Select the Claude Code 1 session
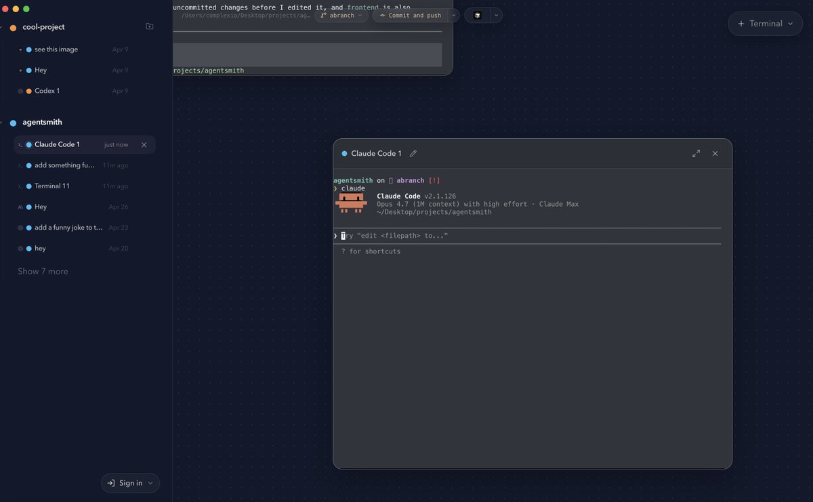This screenshot has height=502, width=813. tap(85, 145)
